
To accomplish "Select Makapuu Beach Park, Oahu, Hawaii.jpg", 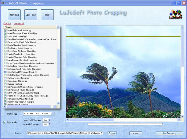I will coord(24,69).
